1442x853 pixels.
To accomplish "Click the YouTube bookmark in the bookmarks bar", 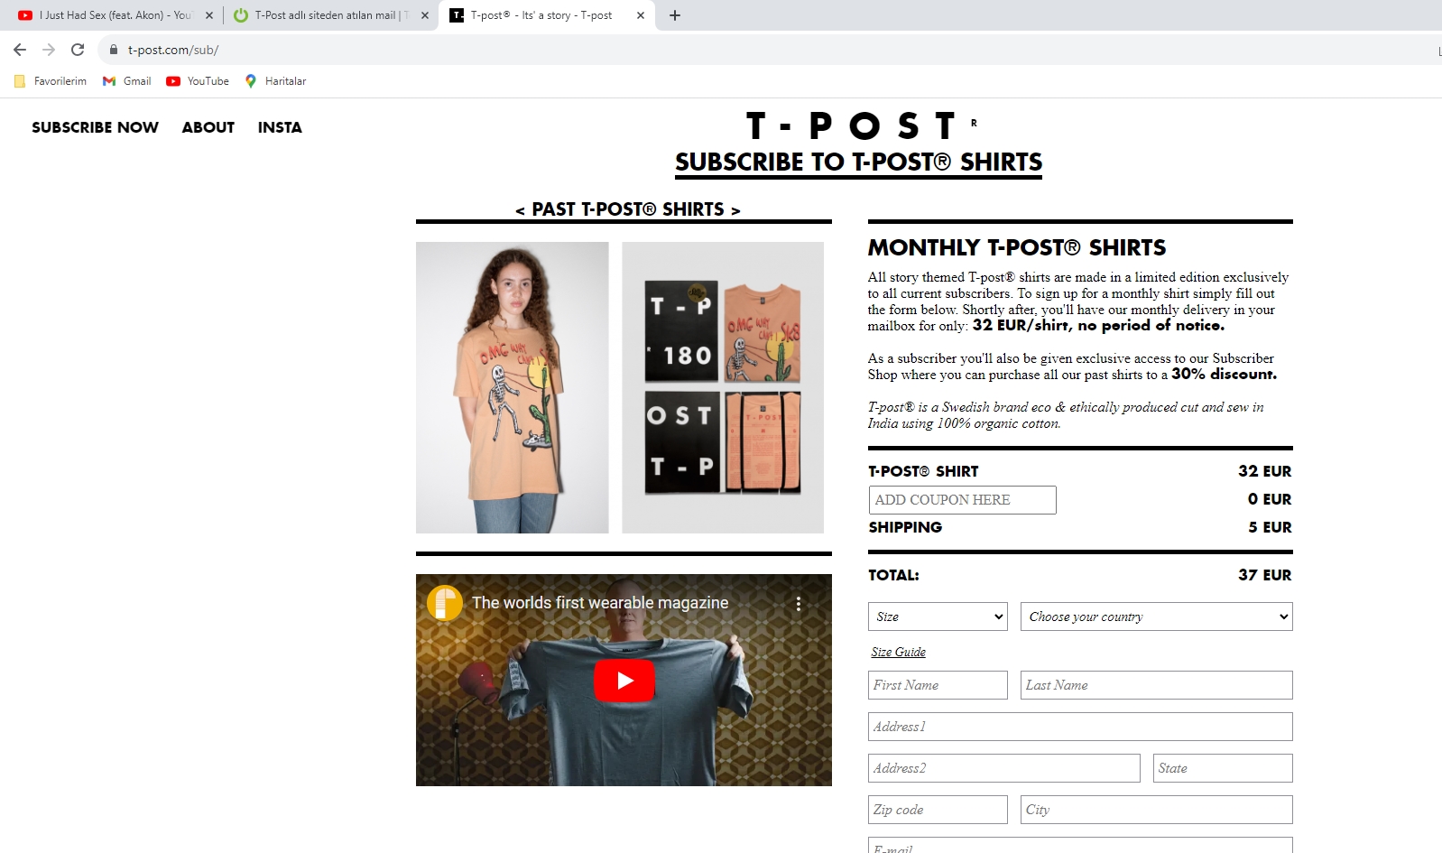I will [x=198, y=81].
